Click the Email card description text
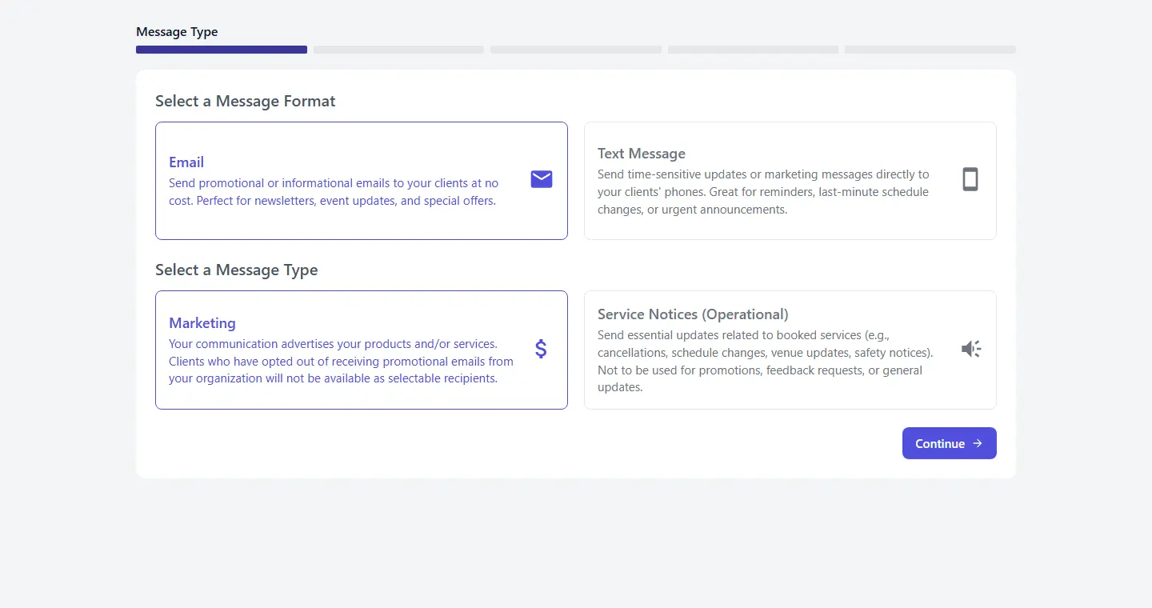The image size is (1152, 608). point(334,192)
